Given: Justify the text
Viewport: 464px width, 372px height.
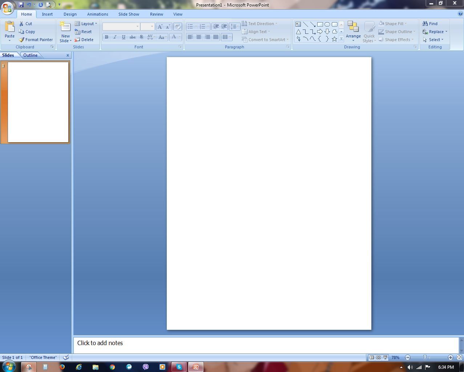Looking at the screenshot, I should (x=216, y=37).
